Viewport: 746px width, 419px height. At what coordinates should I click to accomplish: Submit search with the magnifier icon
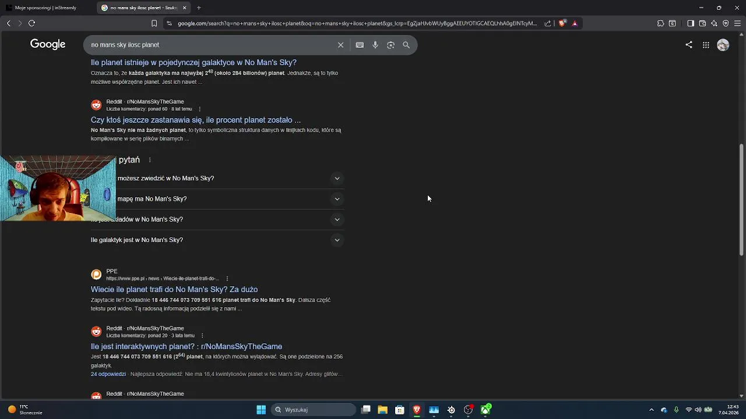(406, 45)
